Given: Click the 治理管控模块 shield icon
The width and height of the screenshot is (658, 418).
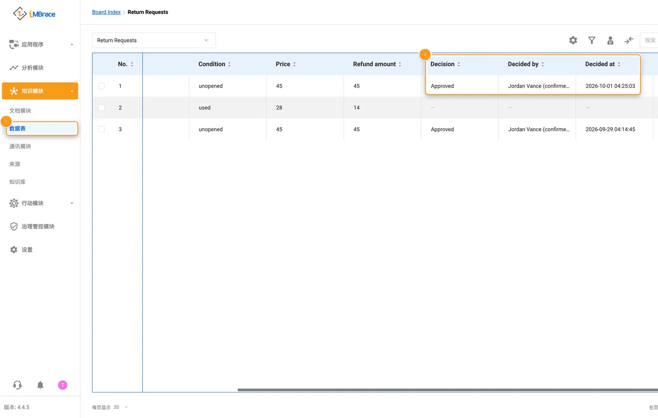Looking at the screenshot, I should pyautogui.click(x=14, y=227).
